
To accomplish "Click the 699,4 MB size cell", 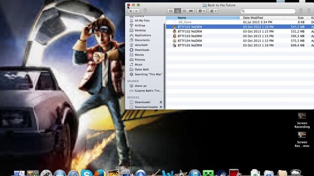I will click(298, 45).
